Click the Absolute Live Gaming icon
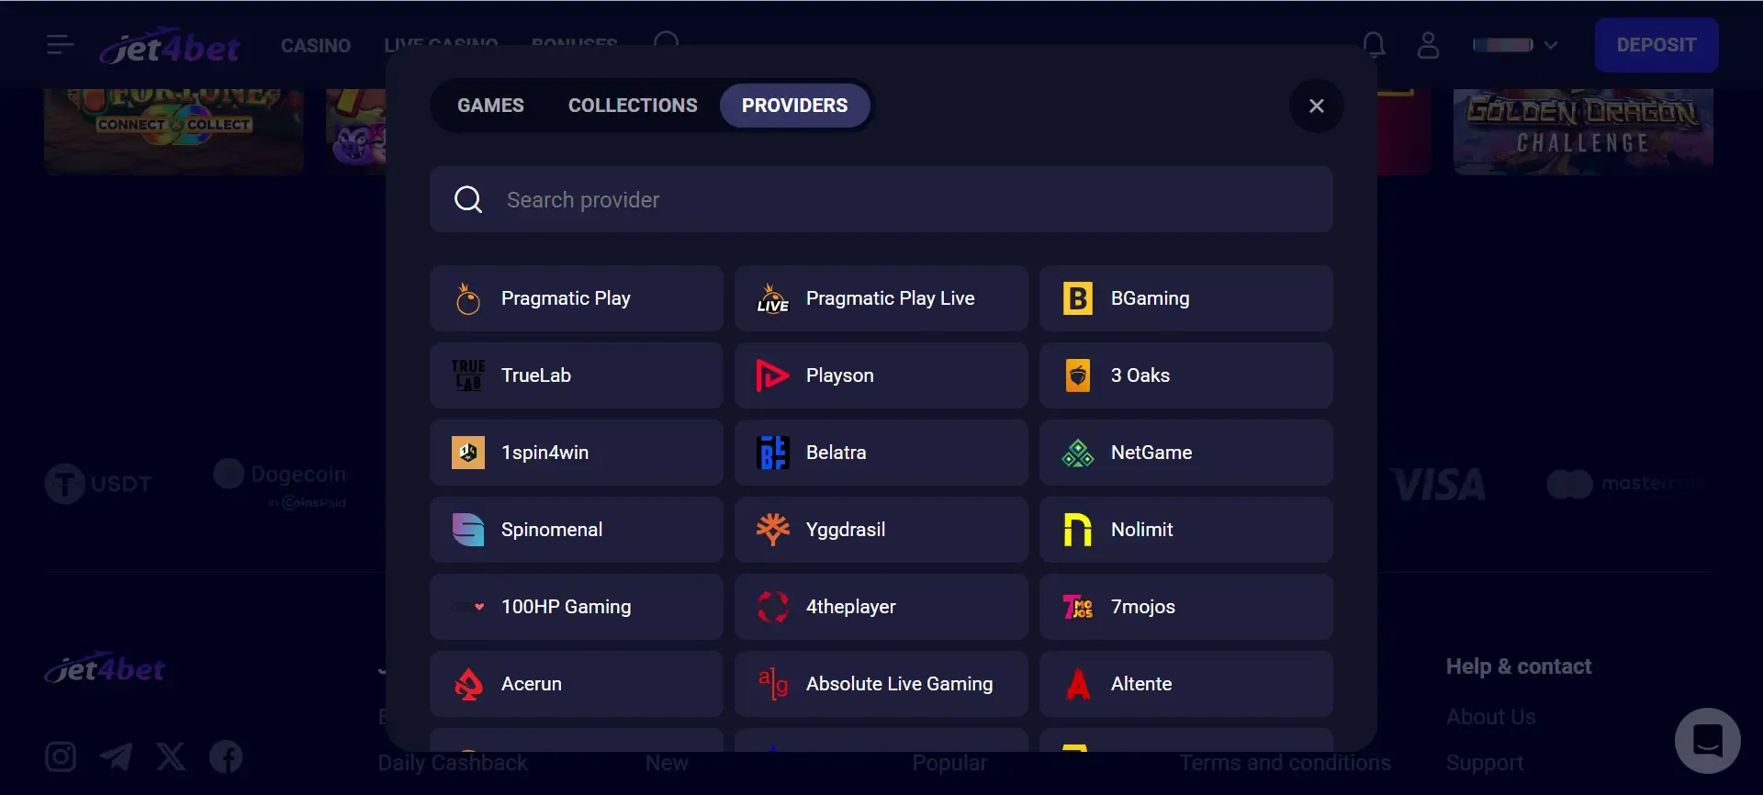The width and height of the screenshot is (1763, 795). [772, 684]
